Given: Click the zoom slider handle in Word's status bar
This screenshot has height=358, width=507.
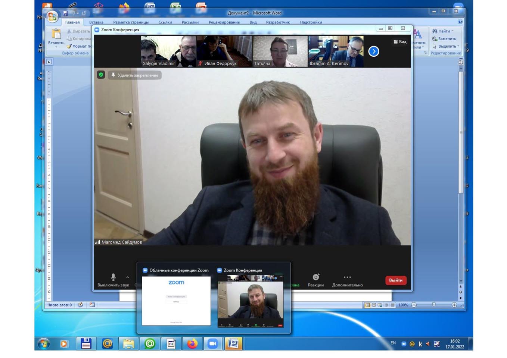Looking at the screenshot, I should 434,305.
